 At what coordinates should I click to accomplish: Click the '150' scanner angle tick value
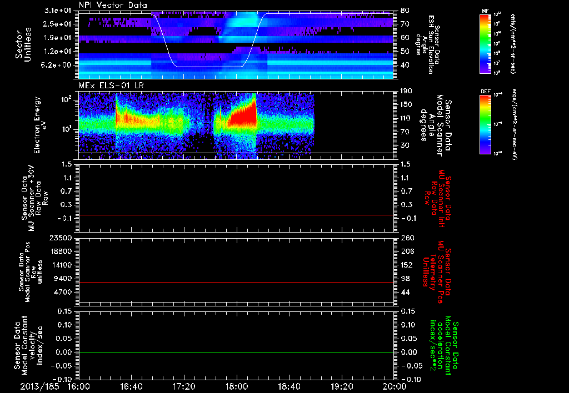click(407, 105)
